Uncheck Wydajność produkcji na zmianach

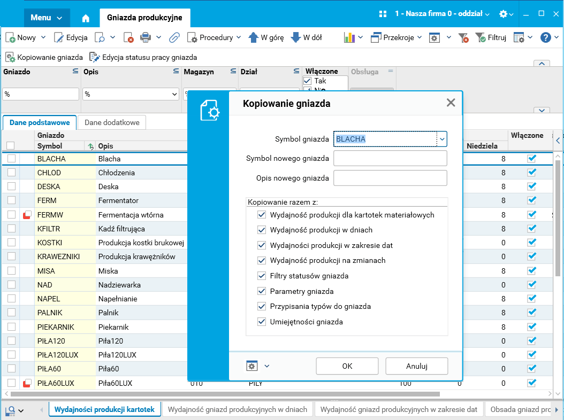point(262,260)
